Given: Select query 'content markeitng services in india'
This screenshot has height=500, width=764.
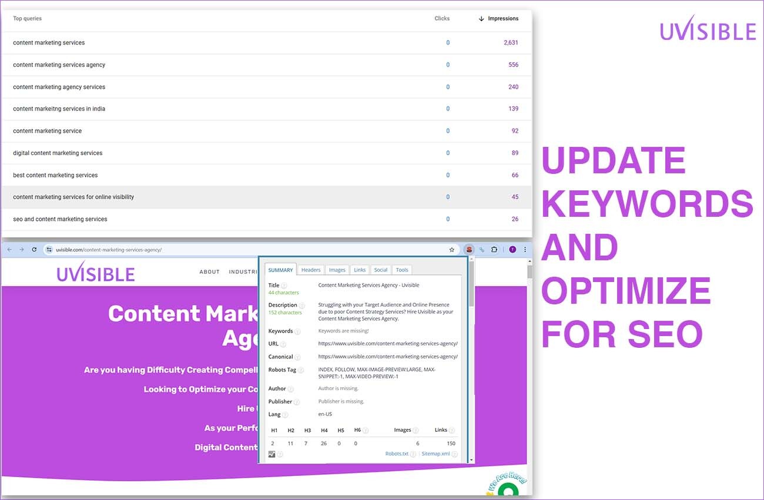Looking at the screenshot, I should click(59, 109).
